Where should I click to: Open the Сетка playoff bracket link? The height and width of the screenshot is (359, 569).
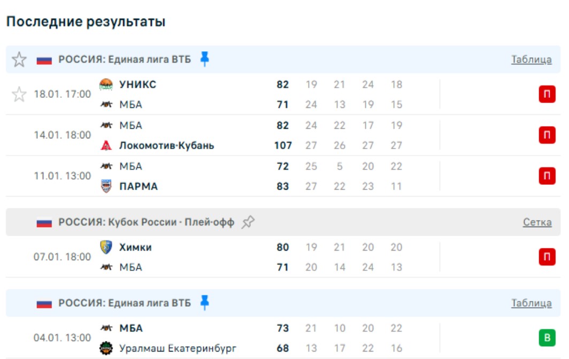tap(537, 222)
